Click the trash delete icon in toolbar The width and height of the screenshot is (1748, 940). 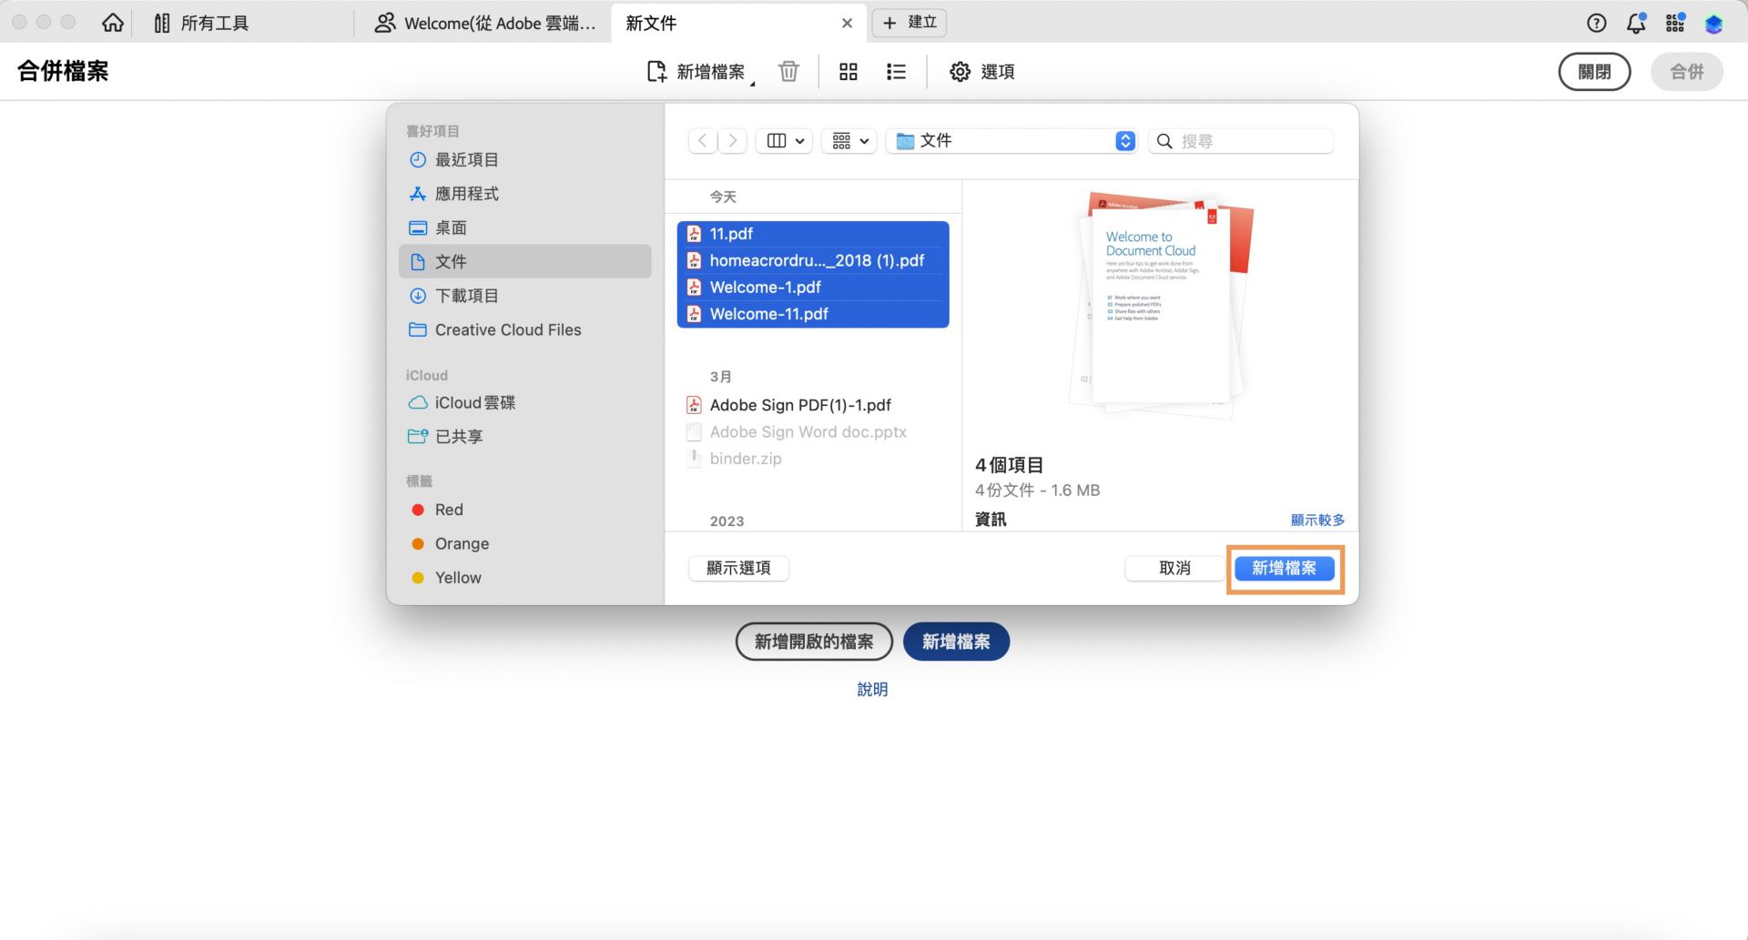[x=788, y=71]
